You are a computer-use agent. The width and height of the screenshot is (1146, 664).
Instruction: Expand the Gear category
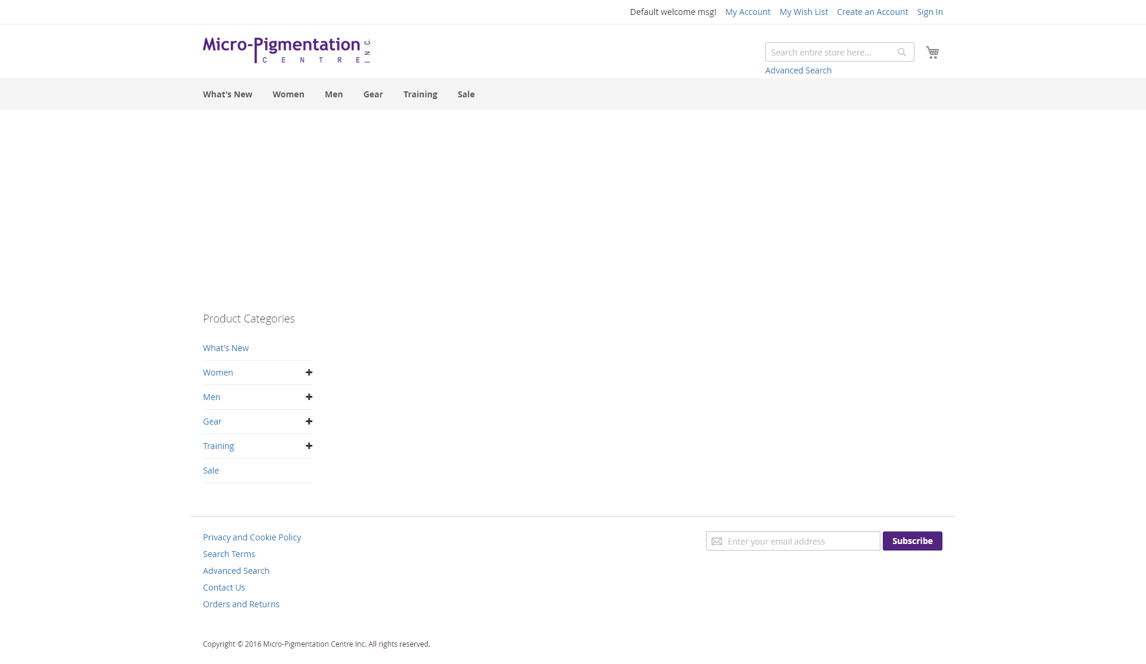point(309,421)
